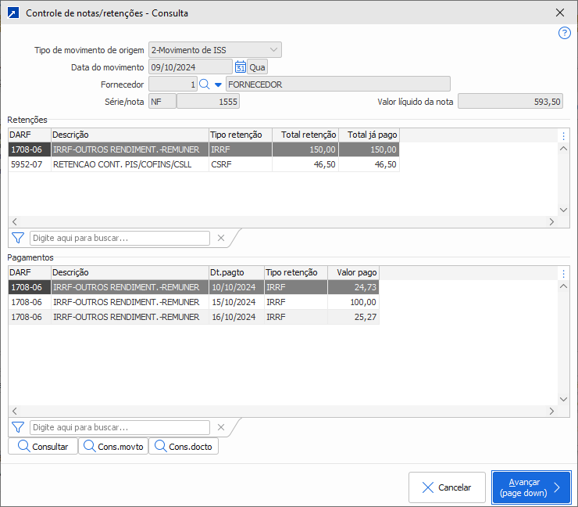Click filter funnel icon under Pagamentos grid
Screen dimensions: 578x507
click(18, 427)
